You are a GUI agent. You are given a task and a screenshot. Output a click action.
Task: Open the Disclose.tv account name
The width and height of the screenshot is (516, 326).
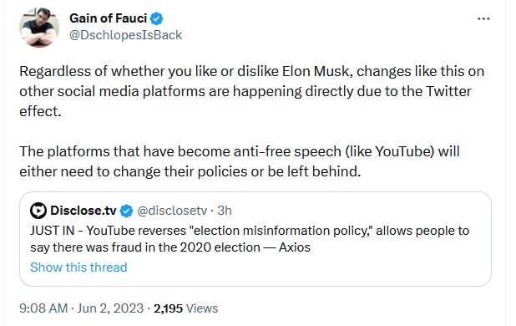pyautogui.click(x=83, y=211)
